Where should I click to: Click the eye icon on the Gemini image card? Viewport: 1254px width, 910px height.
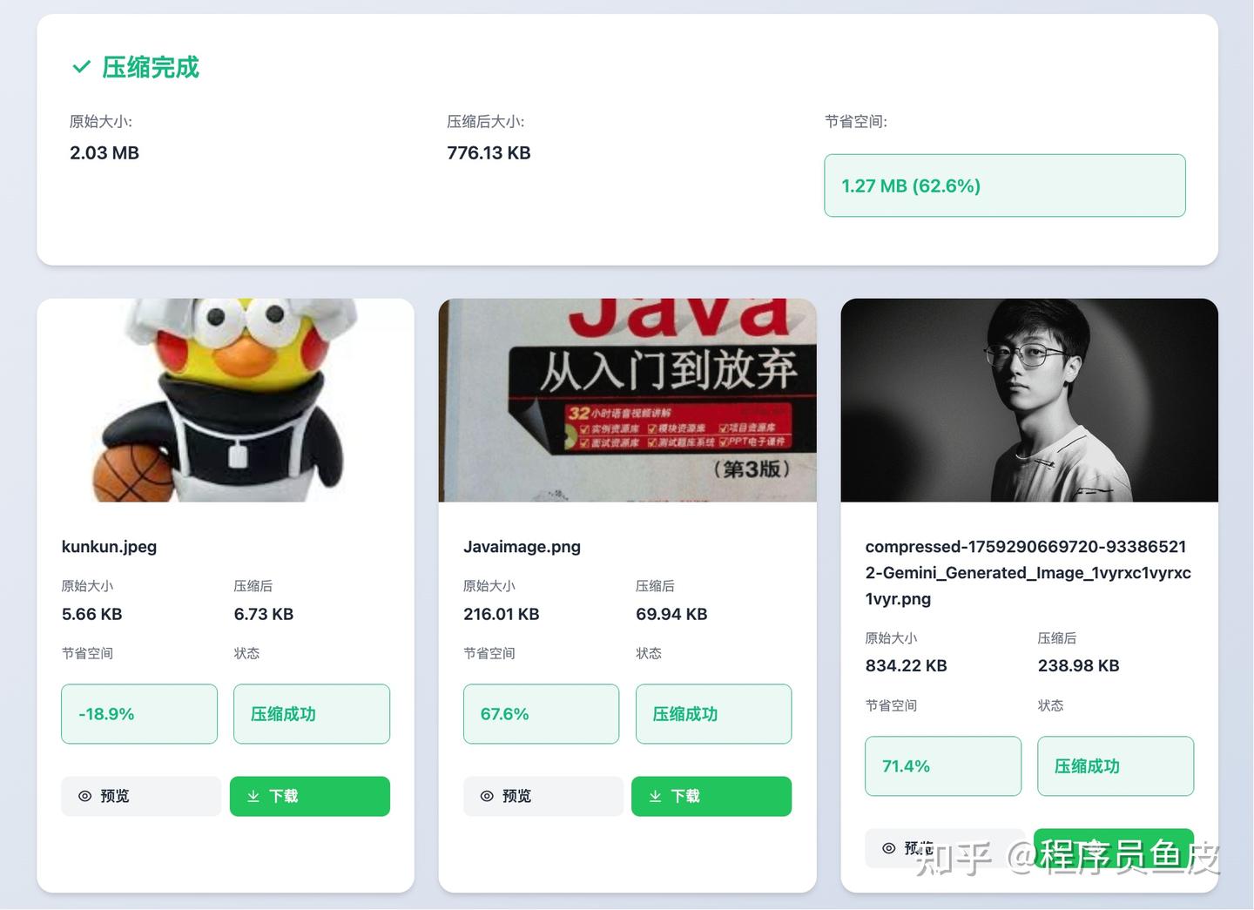point(888,848)
